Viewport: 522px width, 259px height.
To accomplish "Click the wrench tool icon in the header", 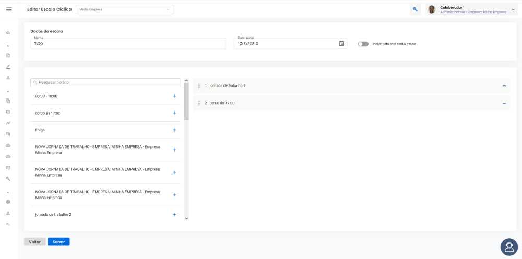I will [x=415, y=10].
